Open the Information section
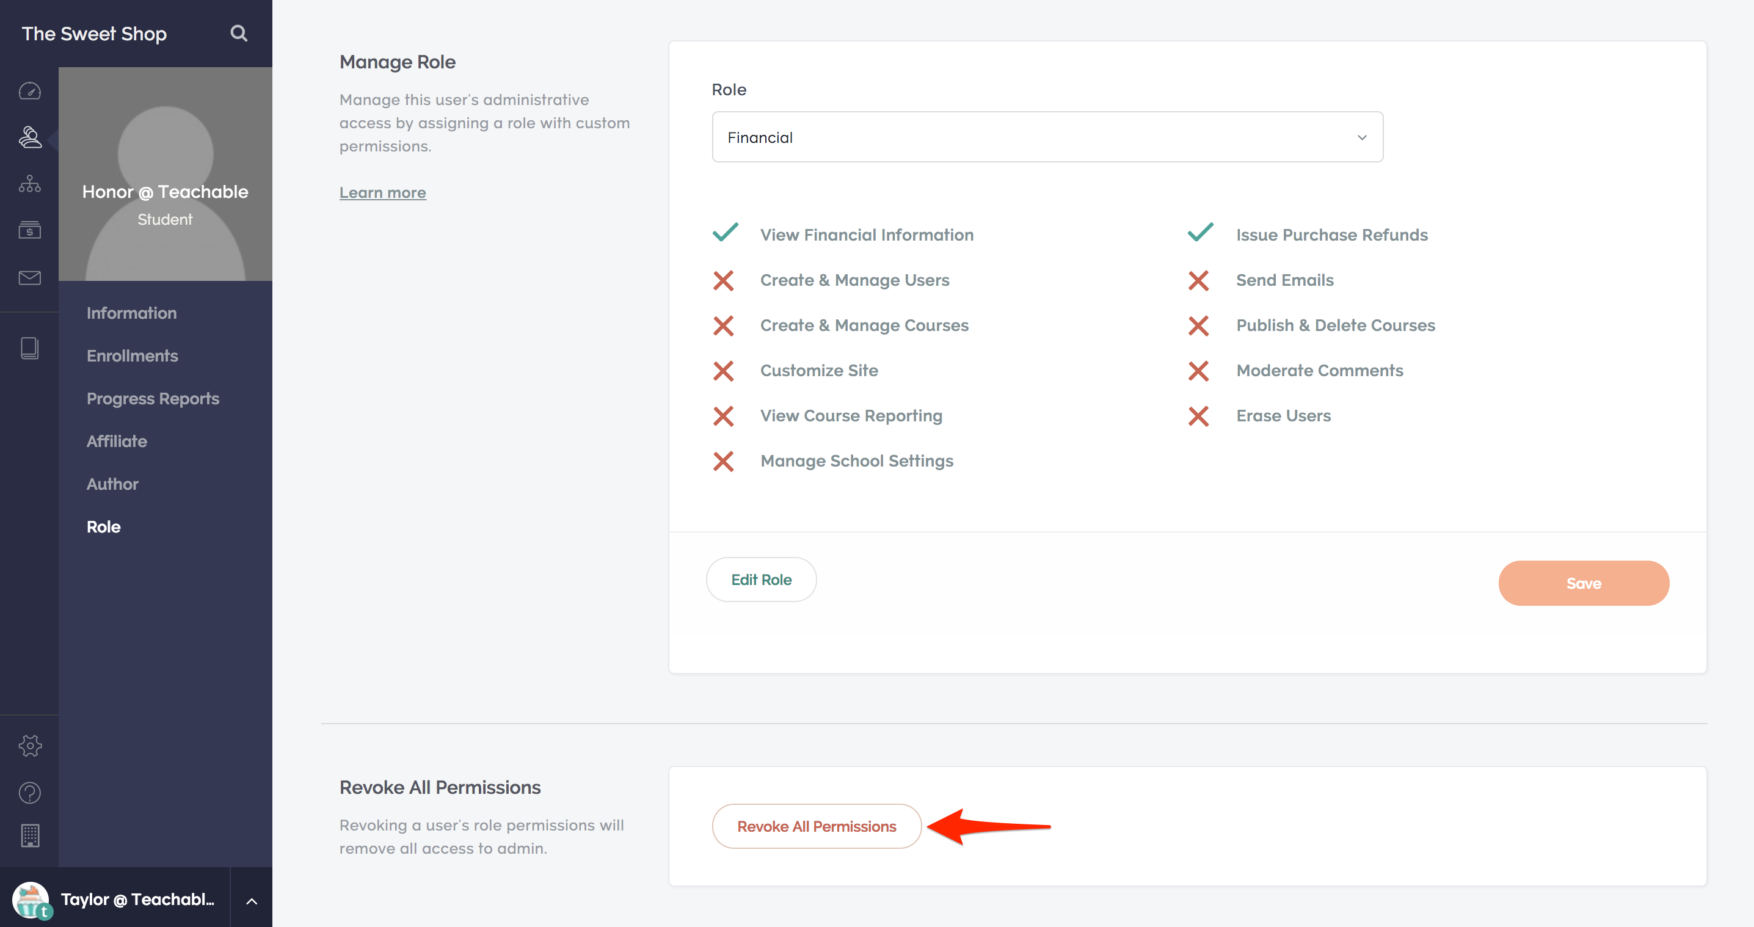Viewport: 1754px width, 927px height. coord(131,313)
